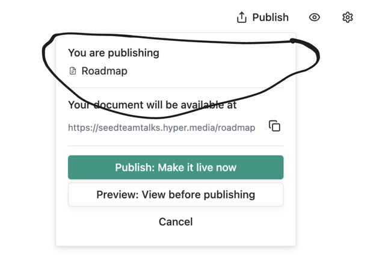This screenshot has height=266, width=391.
Task: Click the seedteamtalks.hyper.media/roadmap URL
Action: coord(161,127)
